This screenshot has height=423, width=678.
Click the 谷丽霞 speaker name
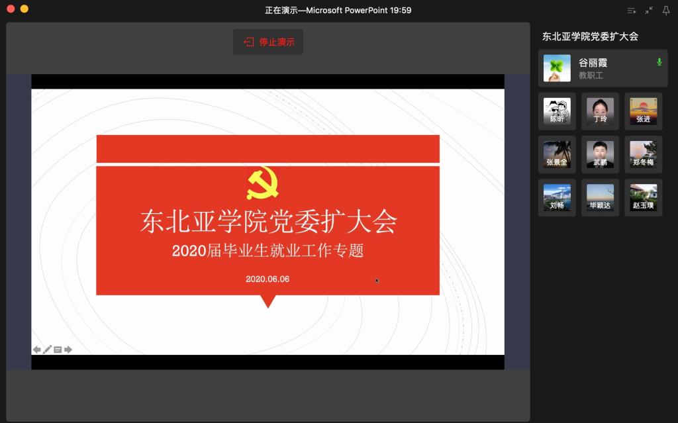[x=593, y=63]
